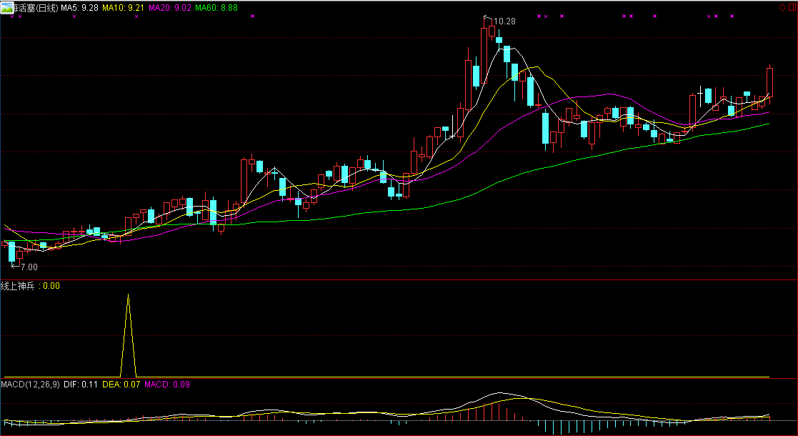Select the white MA5: 9.28 label
This screenshot has height=436, width=798.
tap(79, 8)
